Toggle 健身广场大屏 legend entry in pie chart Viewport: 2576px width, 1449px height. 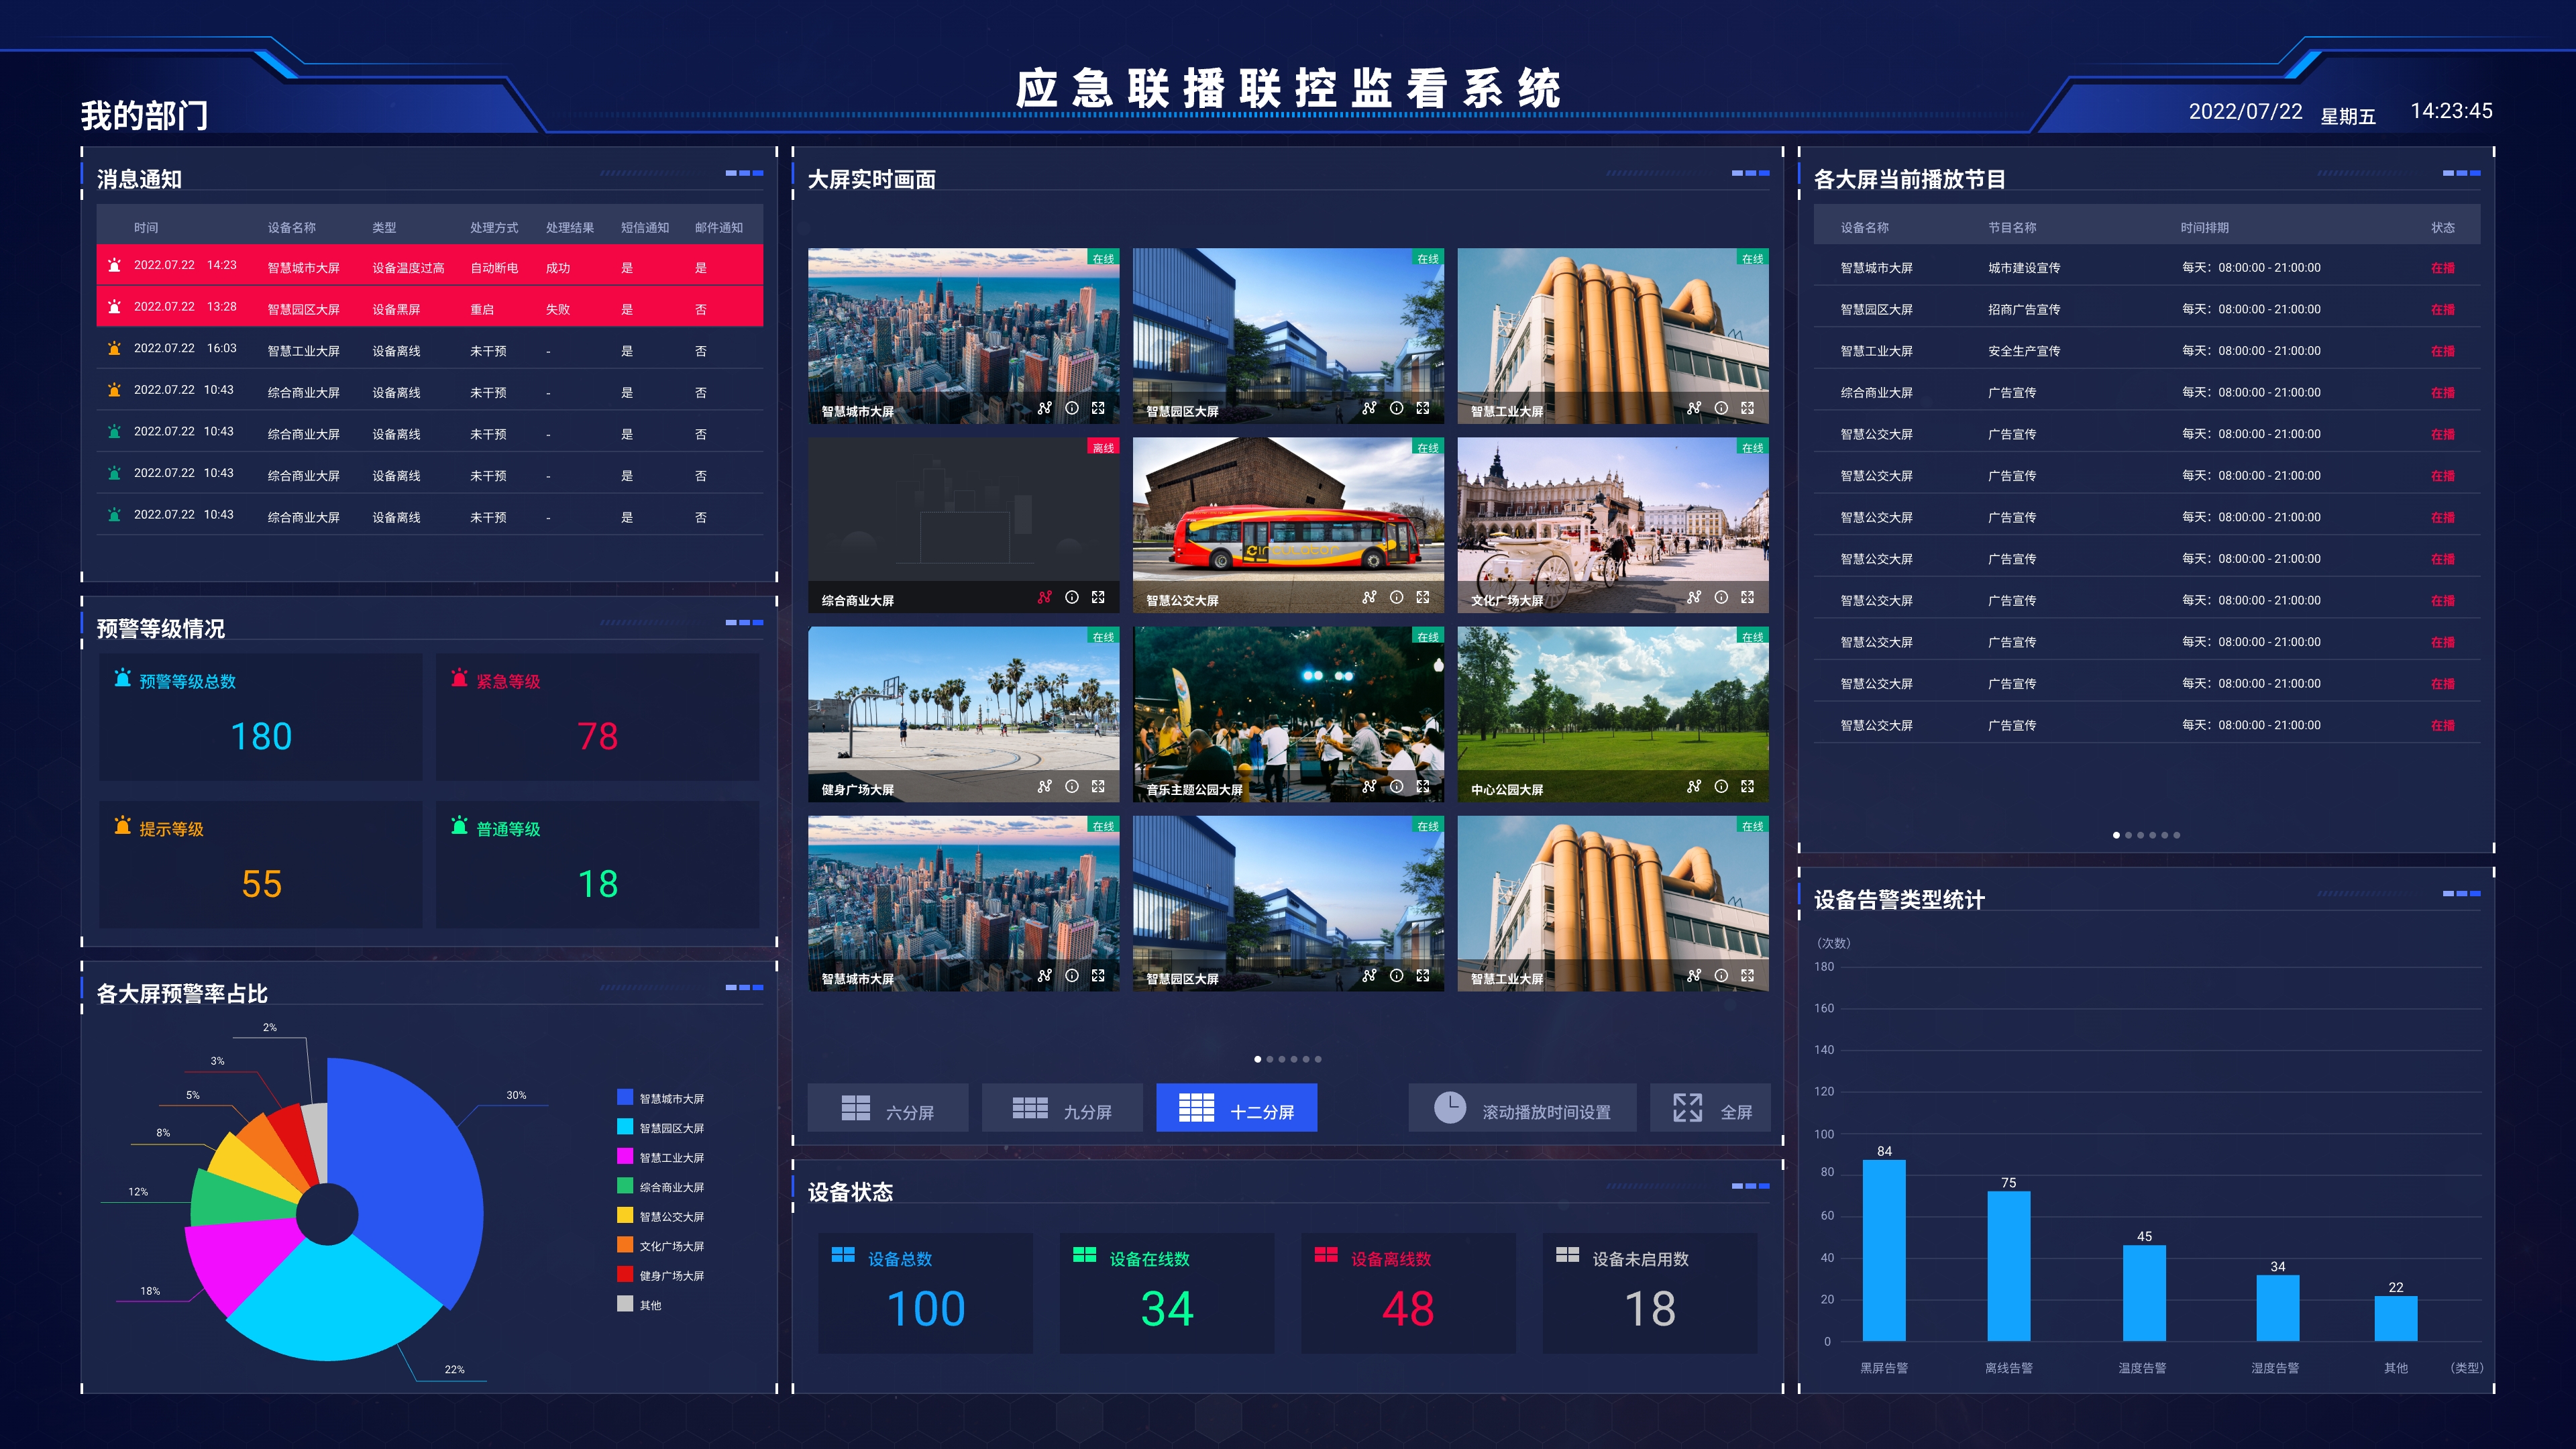click(661, 1275)
